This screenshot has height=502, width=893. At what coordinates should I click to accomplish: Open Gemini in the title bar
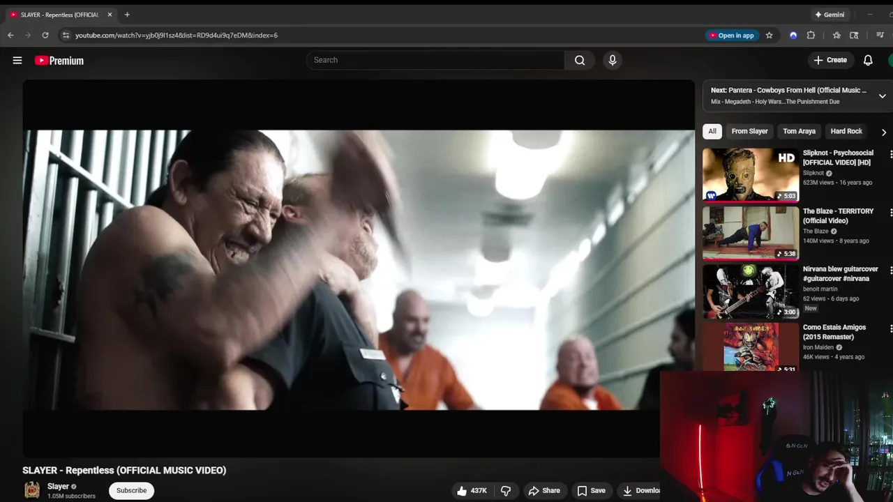click(x=830, y=15)
